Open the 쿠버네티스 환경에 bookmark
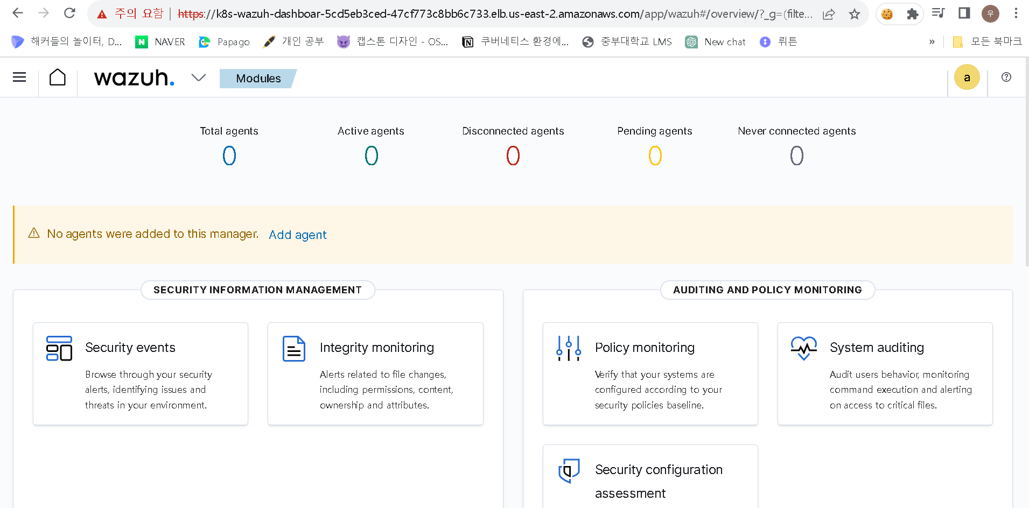This screenshot has width=1029, height=508. pyautogui.click(x=515, y=41)
